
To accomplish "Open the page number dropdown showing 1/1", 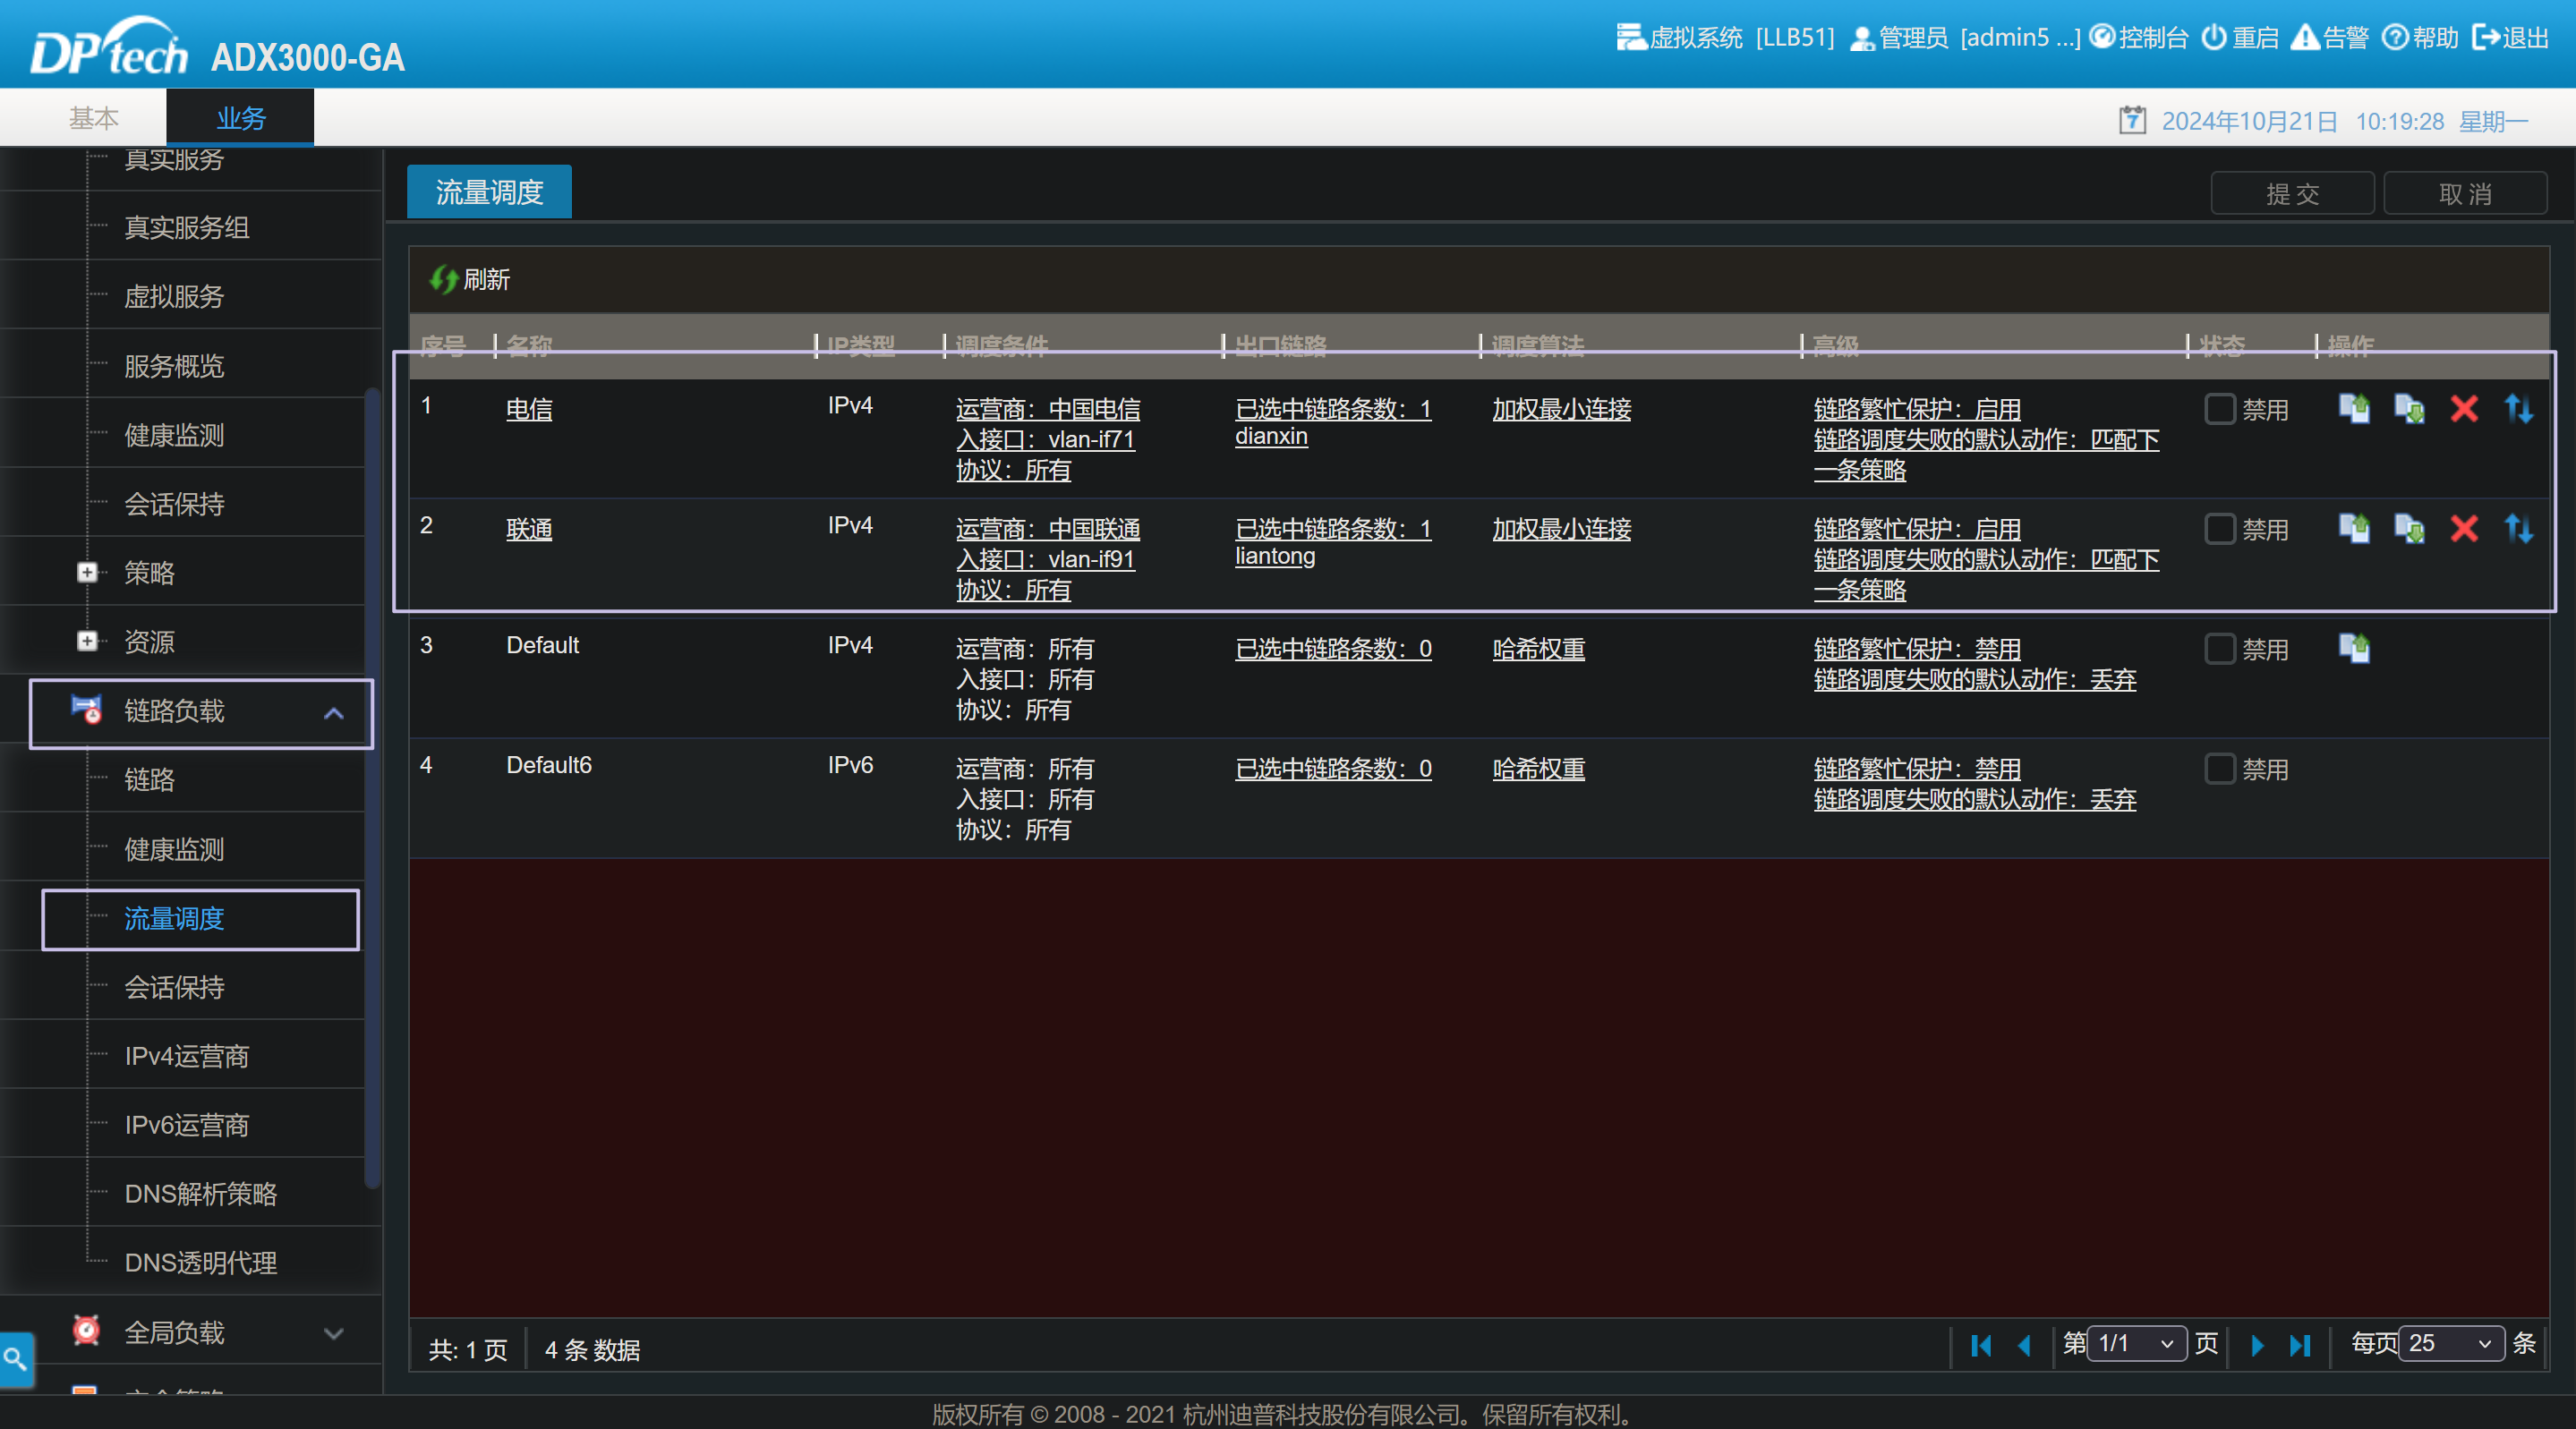I will coord(2137,1343).
